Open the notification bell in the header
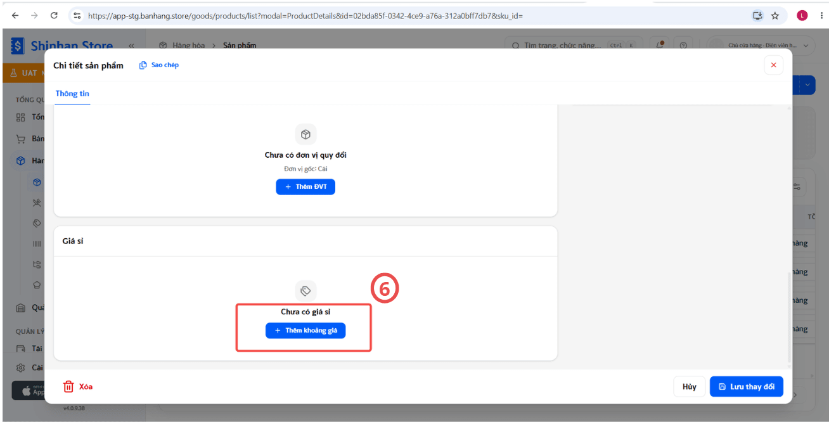The height and width of the screenshot is (422, 829). [x=660, y=45]
